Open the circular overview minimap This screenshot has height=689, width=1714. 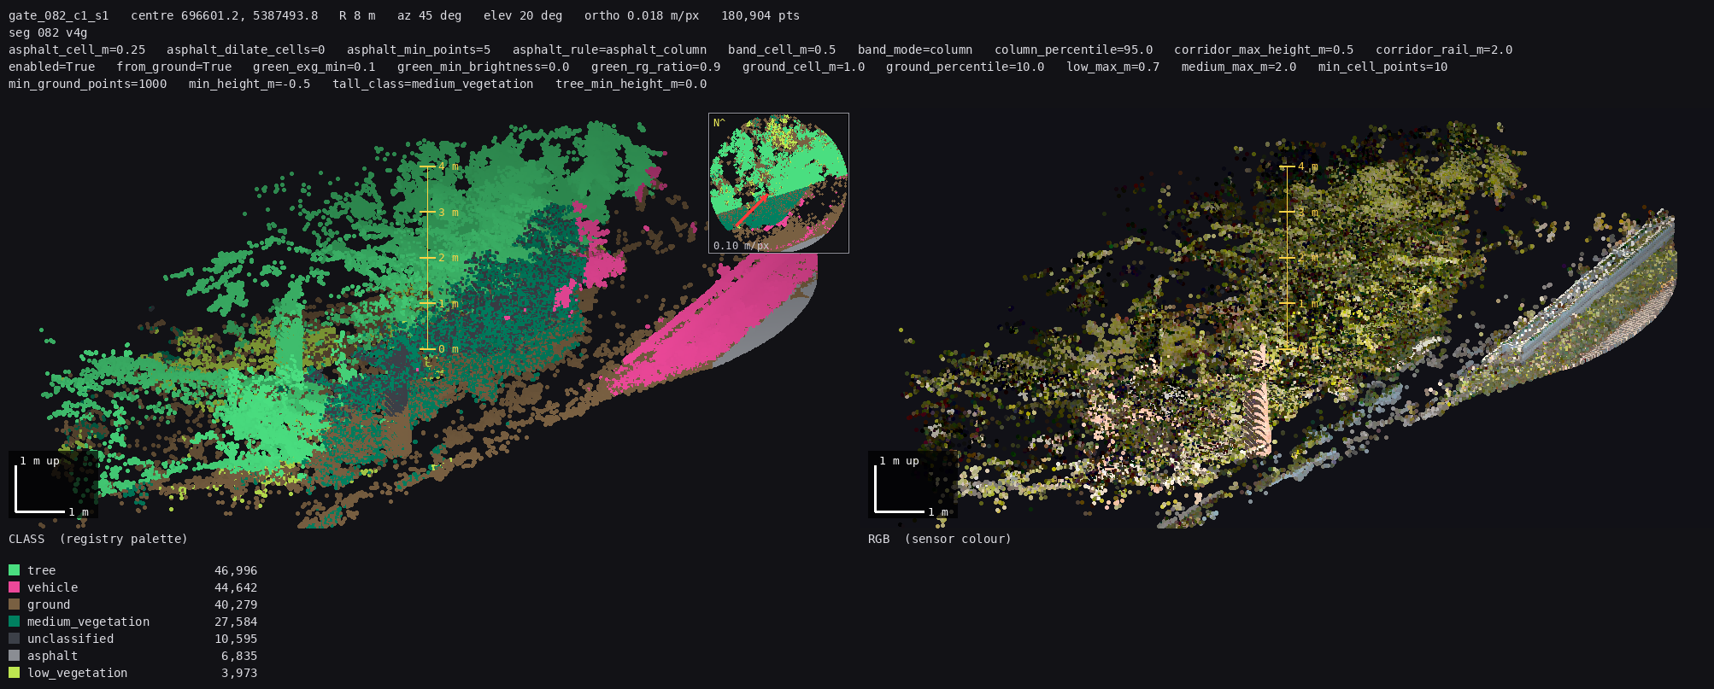coord(778,183)
